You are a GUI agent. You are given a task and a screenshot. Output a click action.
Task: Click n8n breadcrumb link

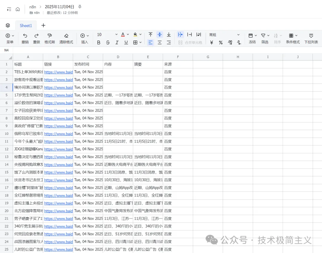[33, 7]
